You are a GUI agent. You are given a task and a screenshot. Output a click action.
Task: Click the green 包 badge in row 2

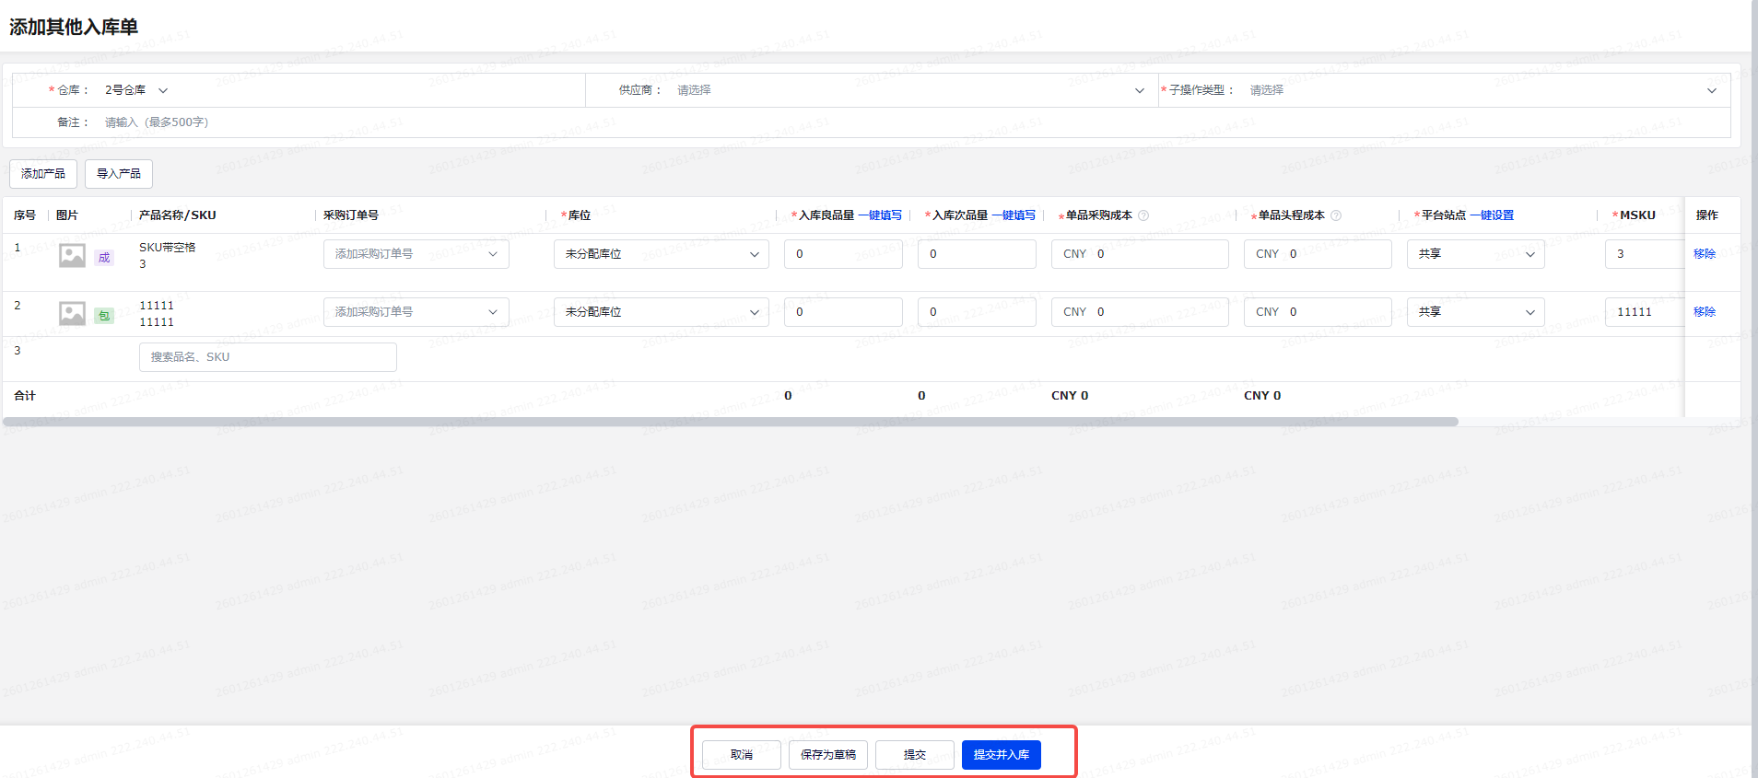point(104,316)
